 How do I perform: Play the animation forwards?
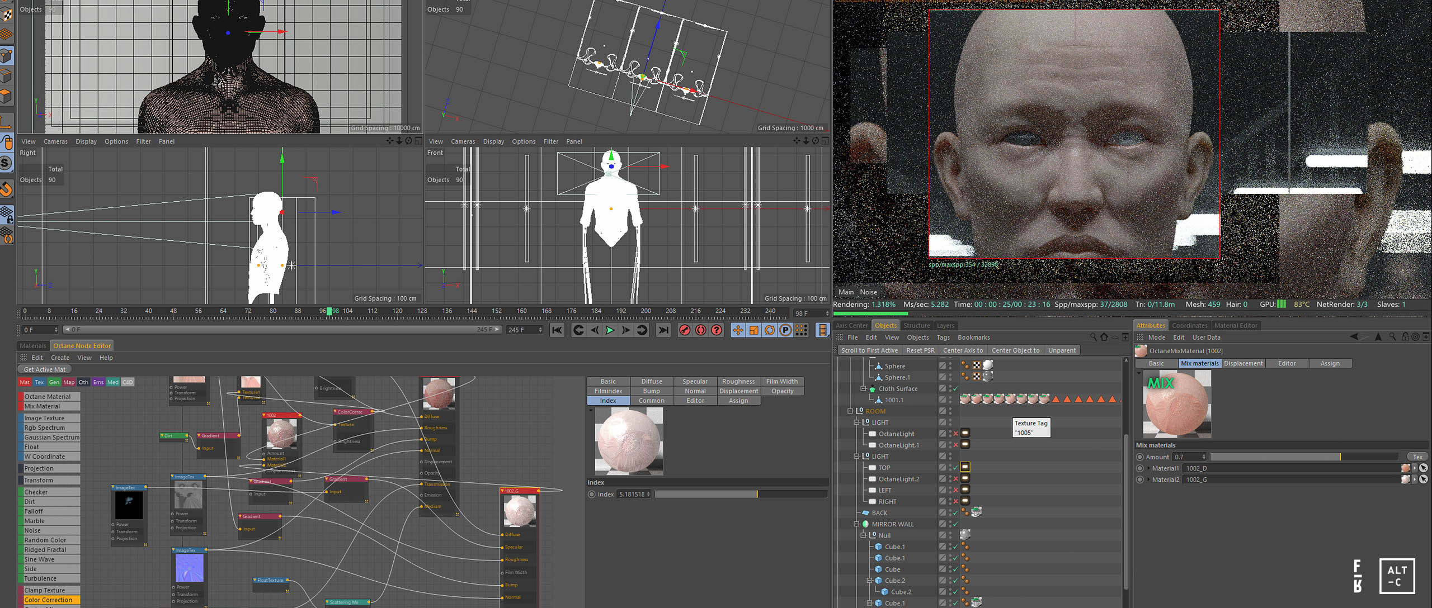pos(610,330)
